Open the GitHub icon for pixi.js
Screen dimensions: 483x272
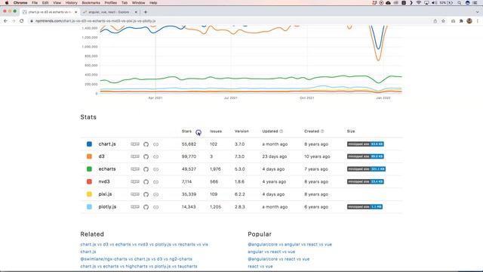pyautogui.click(x=146, y=195)
